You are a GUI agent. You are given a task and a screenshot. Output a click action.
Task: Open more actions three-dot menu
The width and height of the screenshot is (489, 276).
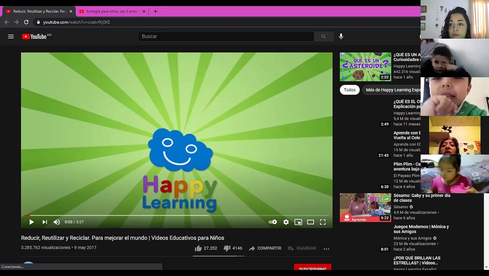click(326, 249)
